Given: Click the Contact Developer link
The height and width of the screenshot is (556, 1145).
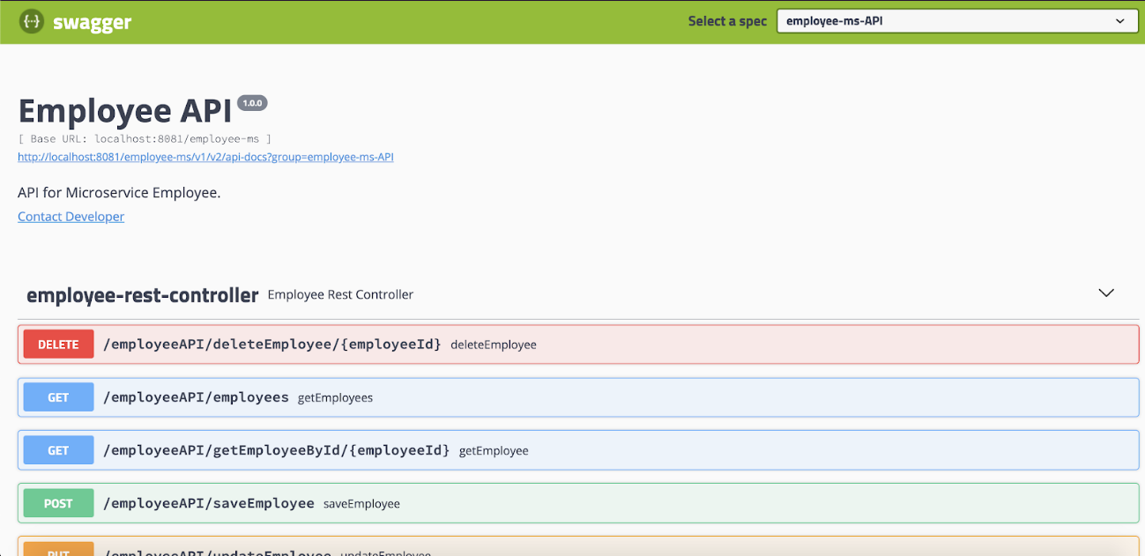Looking at the screenshot, I should coord(71,217).
